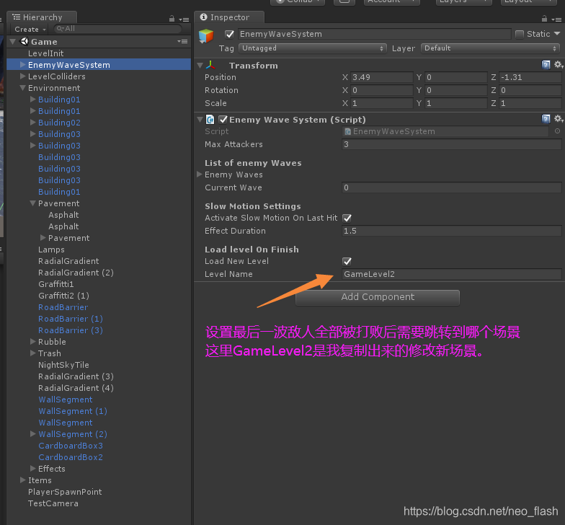Collapse the Transform component

tap(200, 66)
